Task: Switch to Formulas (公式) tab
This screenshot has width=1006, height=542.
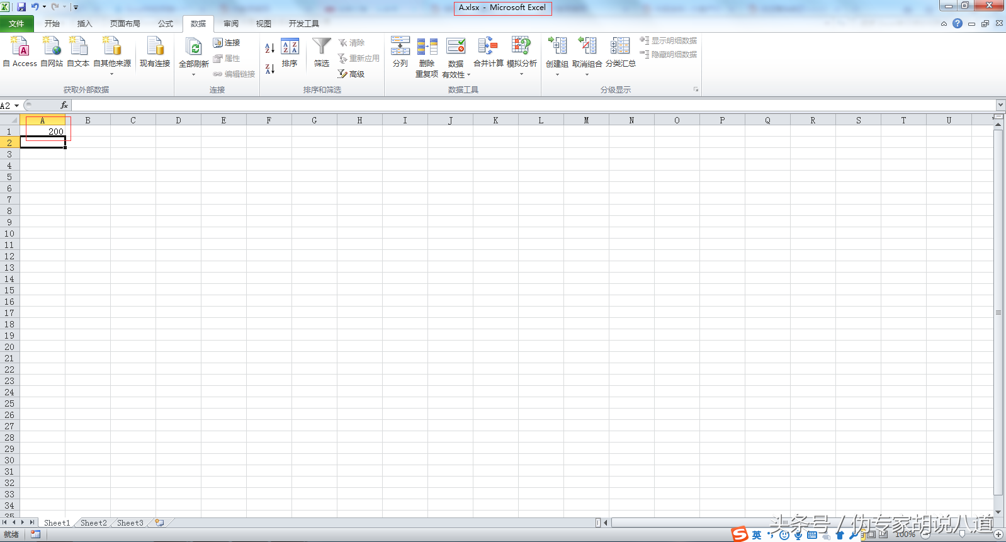Action: pyautogui.click(x=166, y=24)
